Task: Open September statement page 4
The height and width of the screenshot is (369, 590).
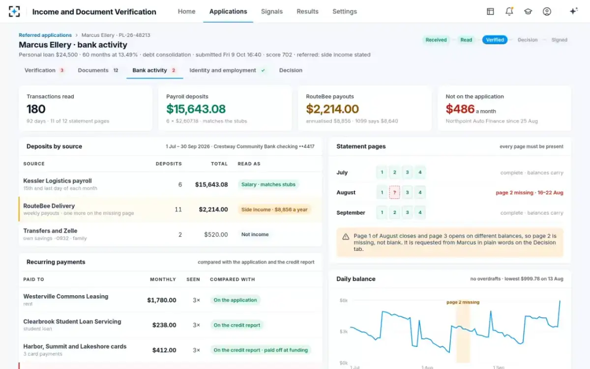Action: point(420,213)
